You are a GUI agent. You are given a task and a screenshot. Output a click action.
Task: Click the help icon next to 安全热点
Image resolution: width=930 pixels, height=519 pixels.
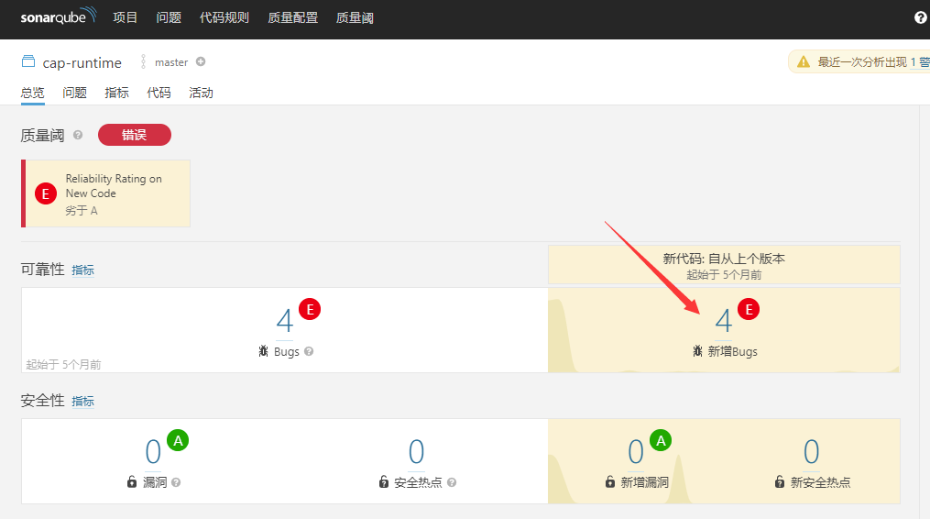(452, 482)
